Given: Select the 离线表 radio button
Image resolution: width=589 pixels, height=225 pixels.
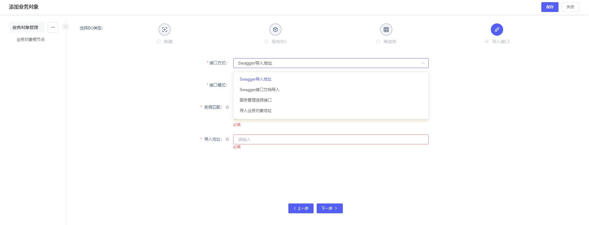Looking at the screenshot, I should tap(378, 42).
